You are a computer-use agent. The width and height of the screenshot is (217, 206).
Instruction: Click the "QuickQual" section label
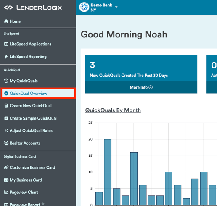point(12,70)
